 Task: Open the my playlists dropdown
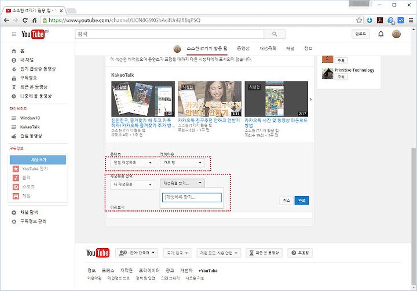pyautogui.click(x=133, y=184)
